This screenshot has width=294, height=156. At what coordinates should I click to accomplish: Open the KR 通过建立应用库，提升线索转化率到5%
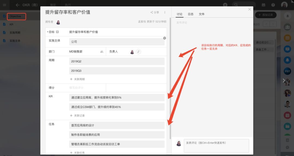(x=117, y=98)
